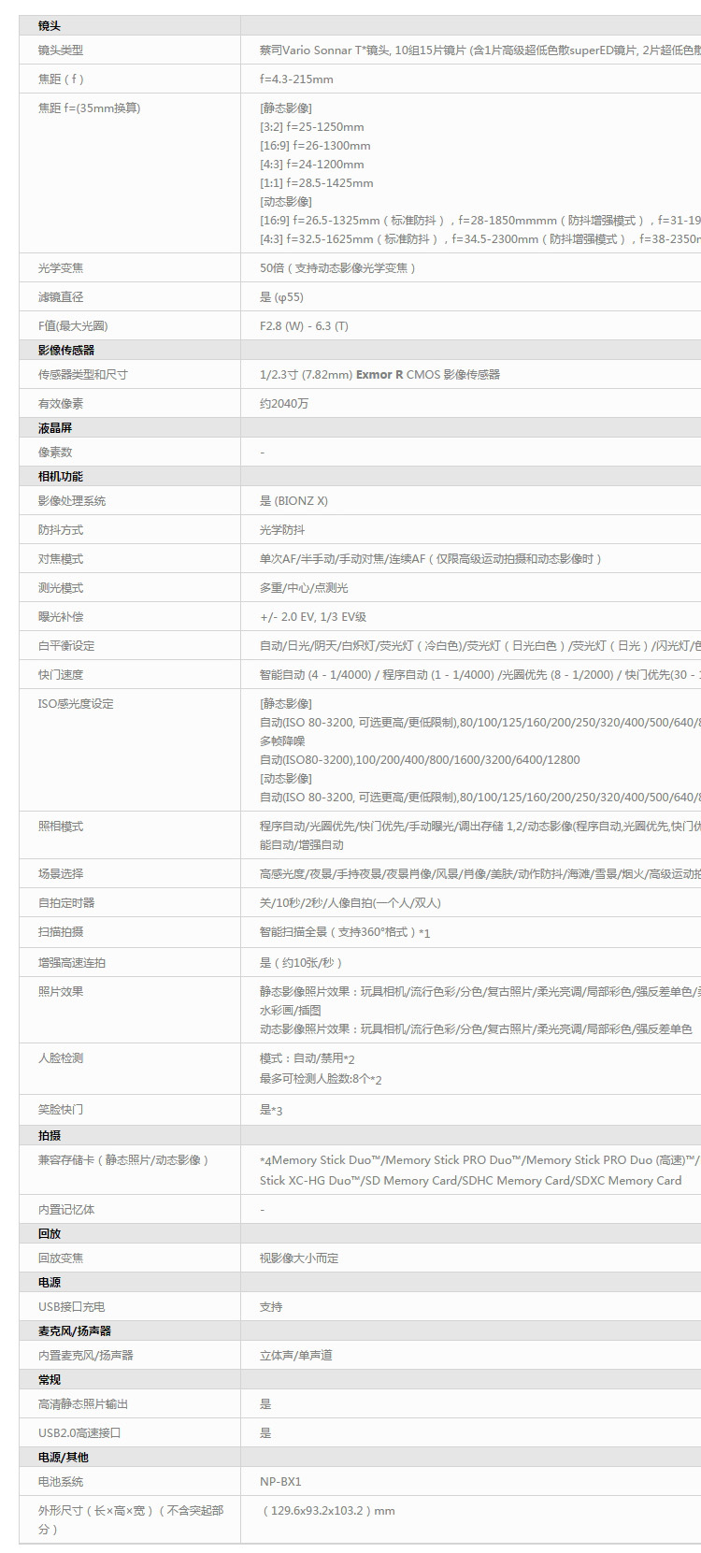Viewport: 701px width, 1553px height.
Task: Select the USB2.0高速接口 label
Action: point(79,1433)
